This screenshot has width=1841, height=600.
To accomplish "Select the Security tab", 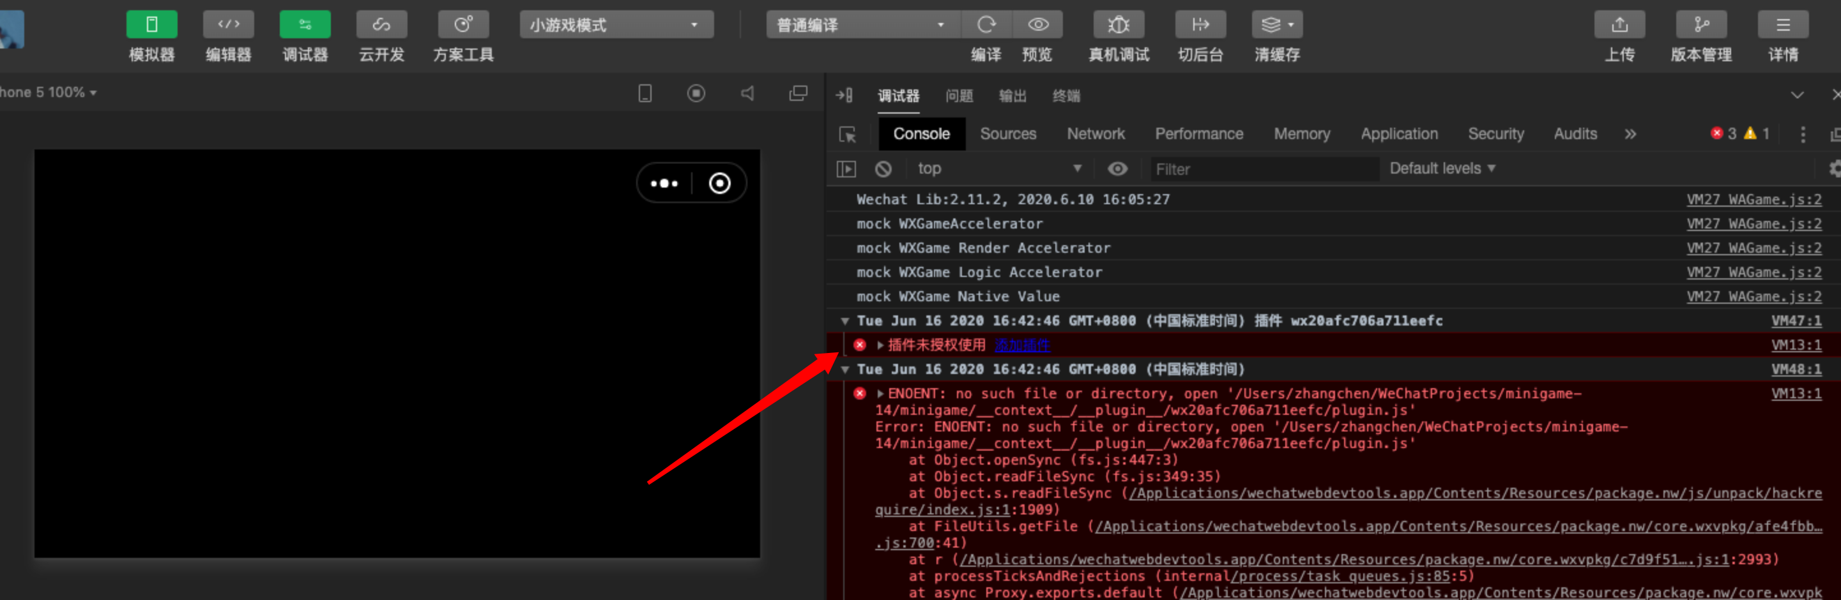I will click(1496, 134).
